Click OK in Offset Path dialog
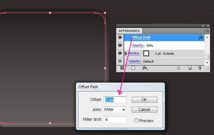Image resolution: width=214 pixels, height=135 pixels. 145,100
